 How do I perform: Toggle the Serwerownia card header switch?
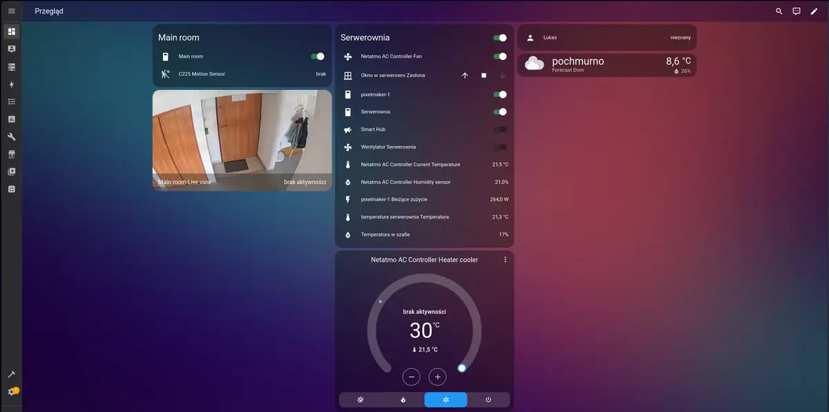[x=502, y=37]
